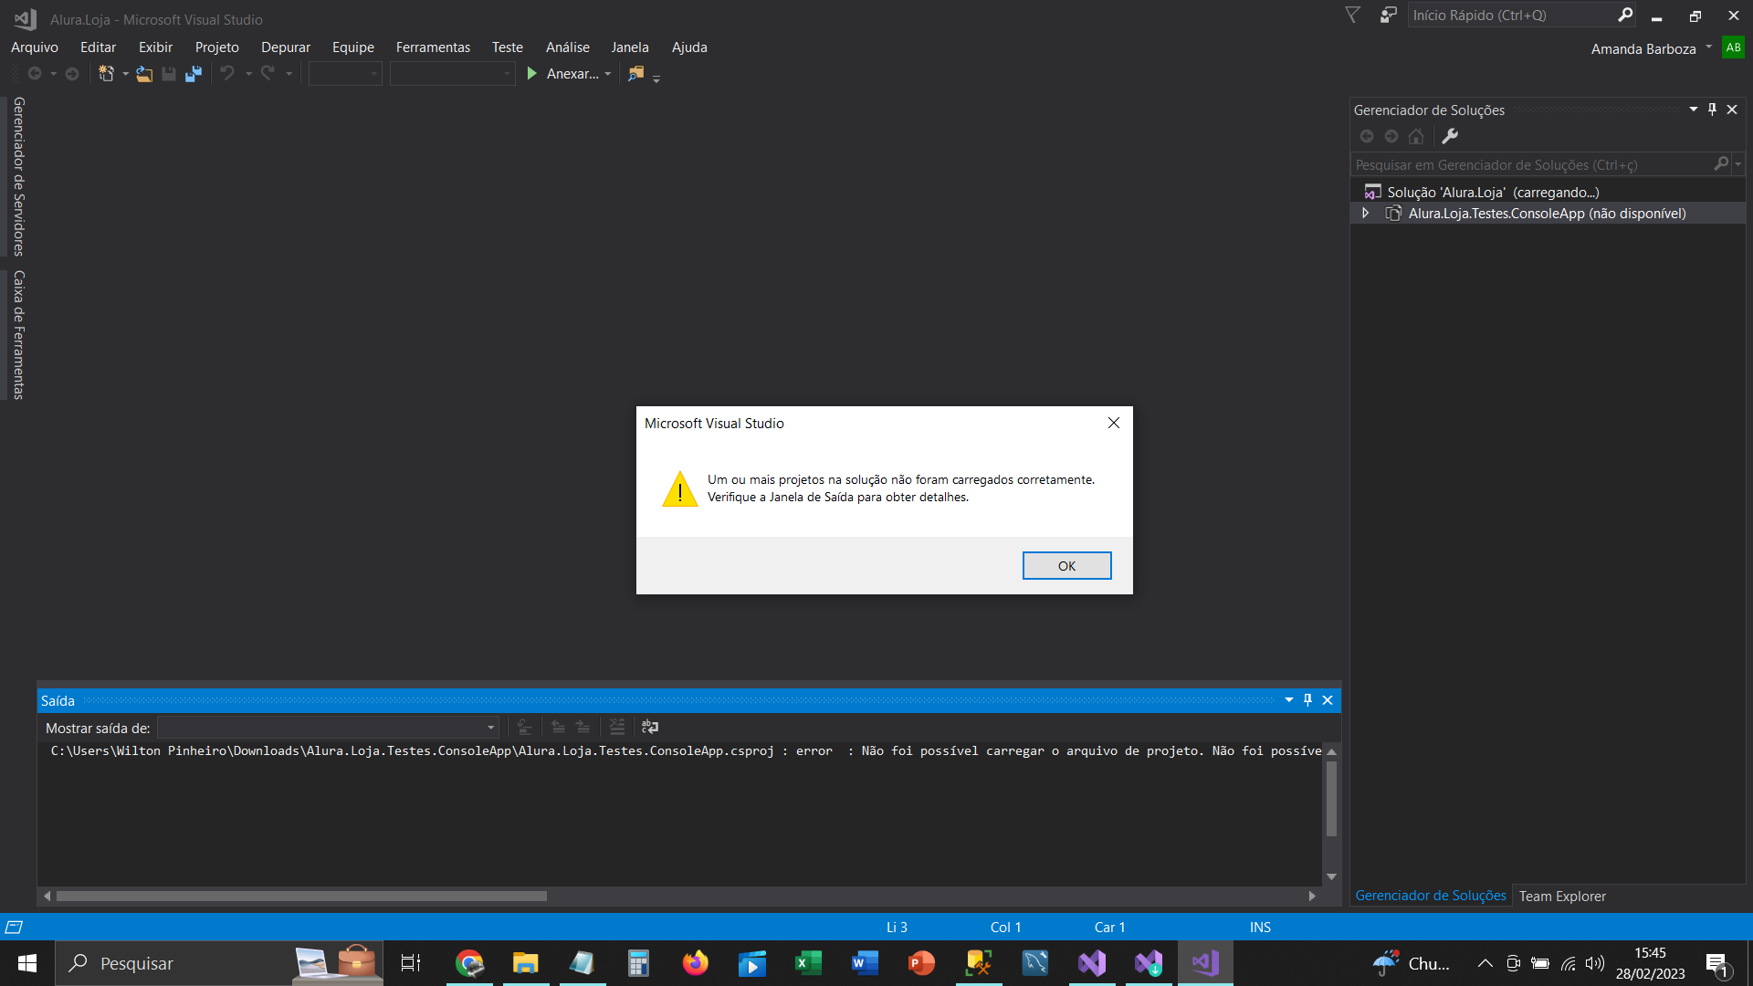
Task: Open the Gerenciador de Servidores side tab
Action: pyautogui.click(x=18, y=176)
